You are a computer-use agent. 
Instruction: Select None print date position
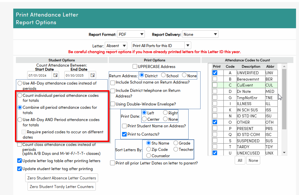tap(165, 119)
